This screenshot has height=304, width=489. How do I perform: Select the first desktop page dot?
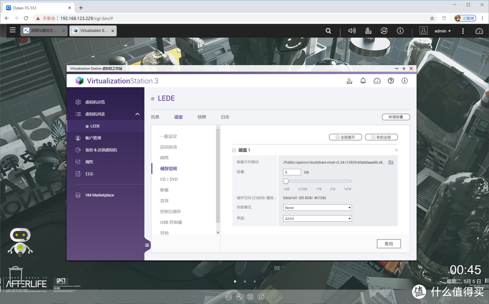[235, 281]
